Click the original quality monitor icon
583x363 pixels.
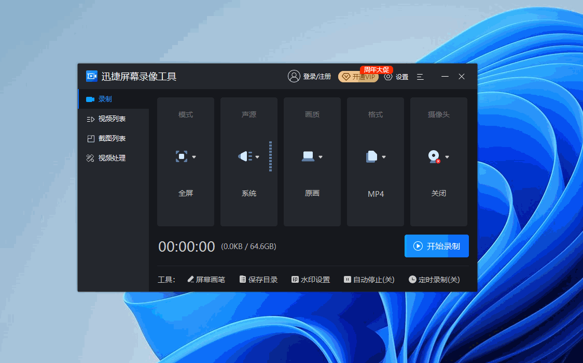[x=308, y=156]
